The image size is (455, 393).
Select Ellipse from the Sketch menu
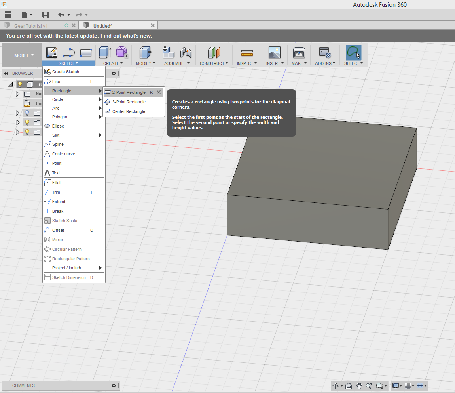58,126
